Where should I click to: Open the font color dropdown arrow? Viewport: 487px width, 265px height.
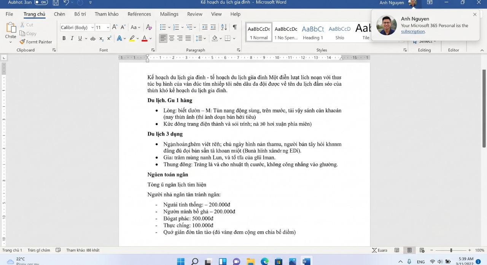click(x=150, y=38)
